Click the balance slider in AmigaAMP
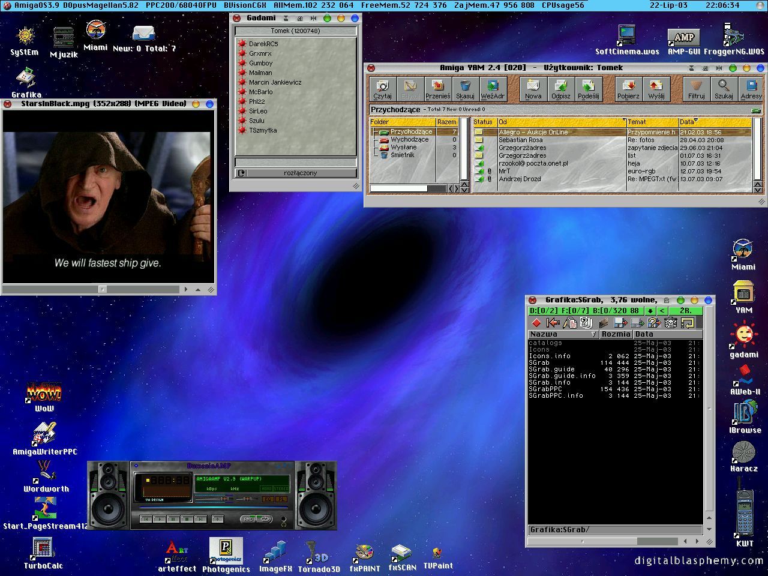This screenshot has width=768, height=576. pos(247,499)
